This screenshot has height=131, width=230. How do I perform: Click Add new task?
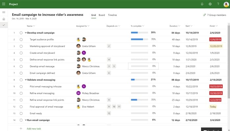34,129
